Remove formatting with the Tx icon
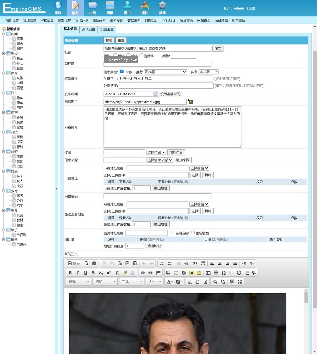317x354 pixels. (x=117, y=273)
